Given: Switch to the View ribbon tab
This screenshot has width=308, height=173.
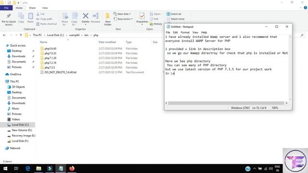Looking at the screenshot, I should (x=45, y=8).
